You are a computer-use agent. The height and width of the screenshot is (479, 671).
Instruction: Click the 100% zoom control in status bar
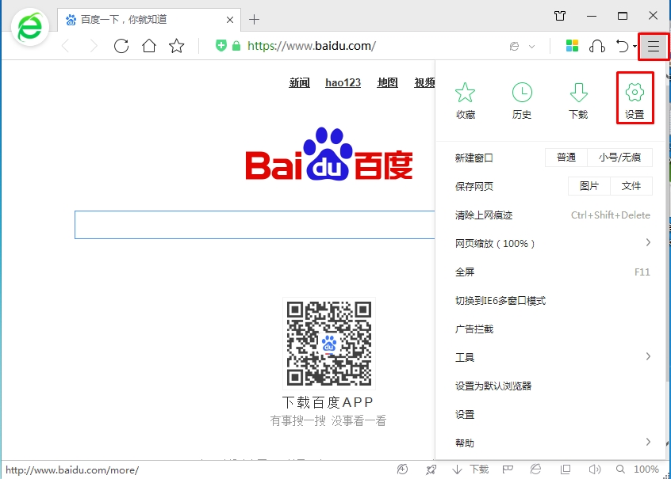tap(646, 469)
